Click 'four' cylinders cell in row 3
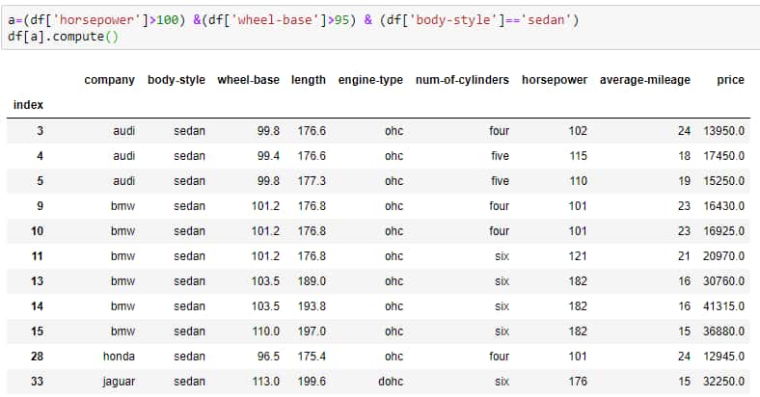This screenshot has height=397, width=760. tap(500, 131)
